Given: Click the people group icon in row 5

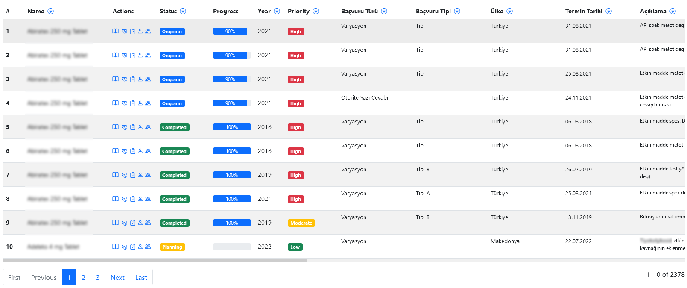Looking at the screenshot, I should click(148, 127).
